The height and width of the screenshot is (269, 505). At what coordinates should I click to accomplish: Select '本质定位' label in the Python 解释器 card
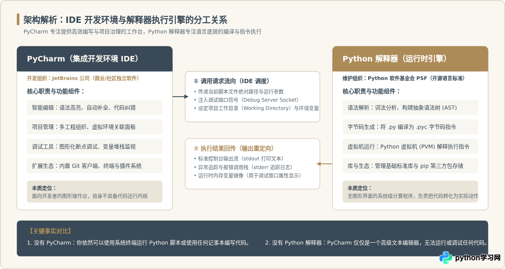tap(360, 188)
